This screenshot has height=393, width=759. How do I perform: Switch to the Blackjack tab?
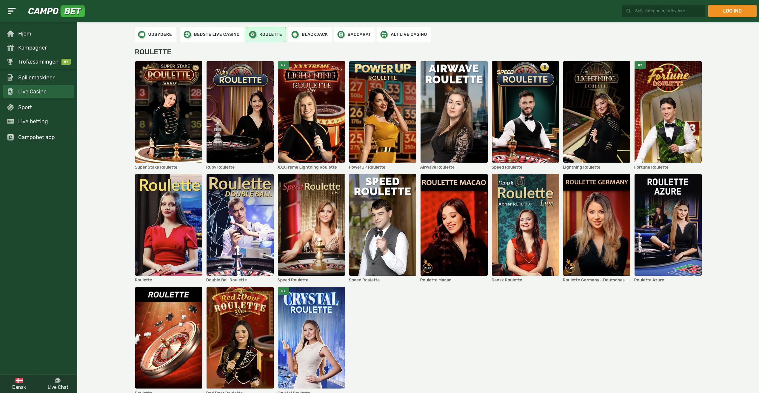pyautogui.click(x=310, y=35)
